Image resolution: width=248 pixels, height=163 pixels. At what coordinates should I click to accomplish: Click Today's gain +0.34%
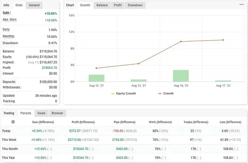pyautogui.click(x=37, y=131)
